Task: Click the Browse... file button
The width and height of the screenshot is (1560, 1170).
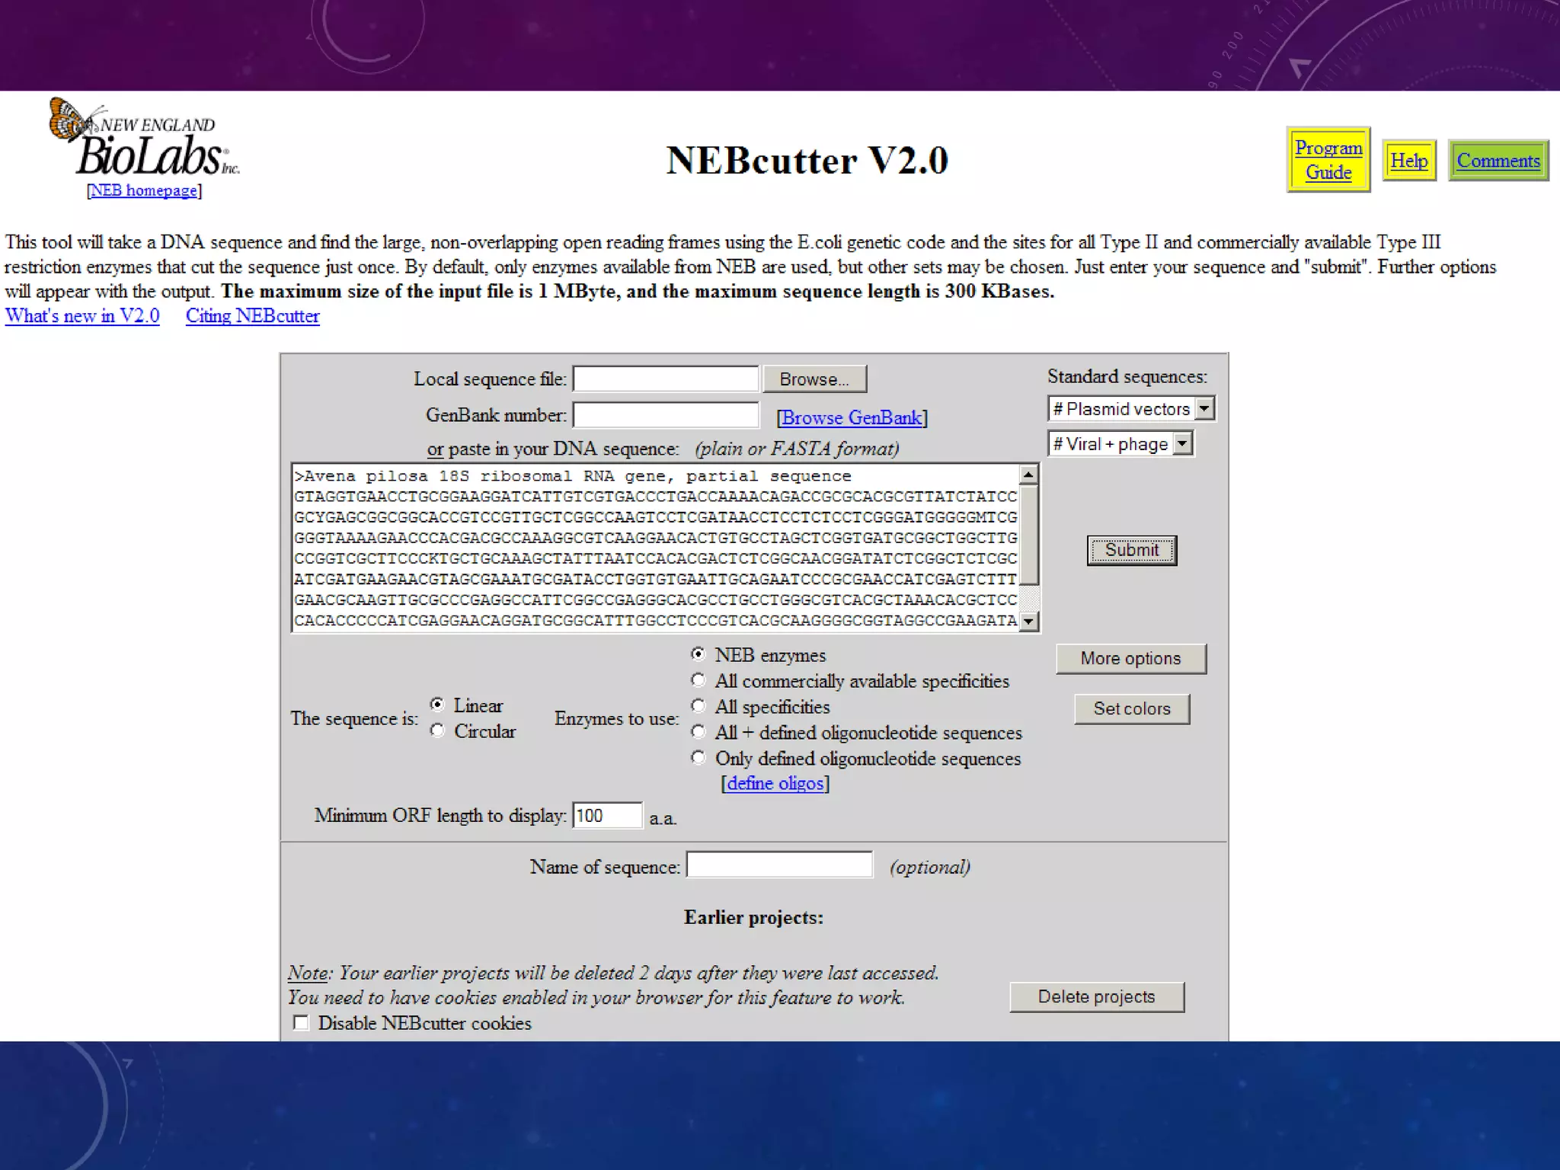Action: click(814, 379)
